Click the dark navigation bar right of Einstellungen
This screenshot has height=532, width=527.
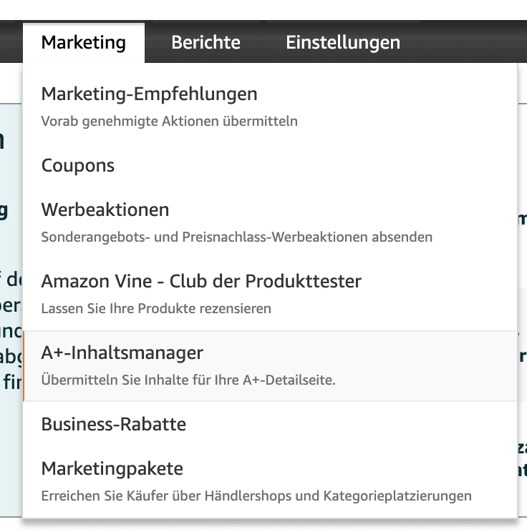pos(465,43)
